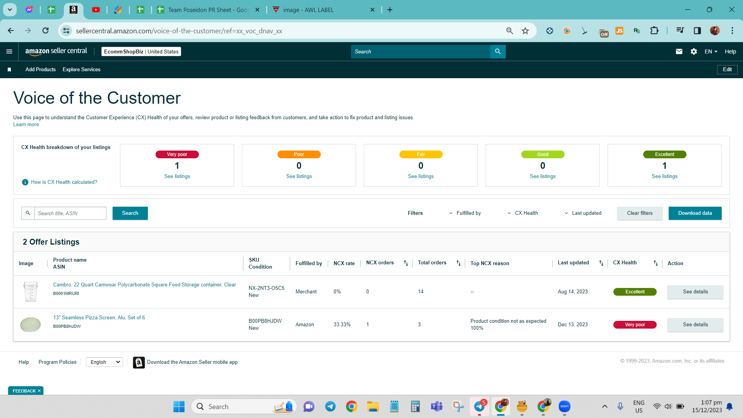The image size is (743, 418).
Task: Switch to the YouTube browser tab
Action: 96,10
